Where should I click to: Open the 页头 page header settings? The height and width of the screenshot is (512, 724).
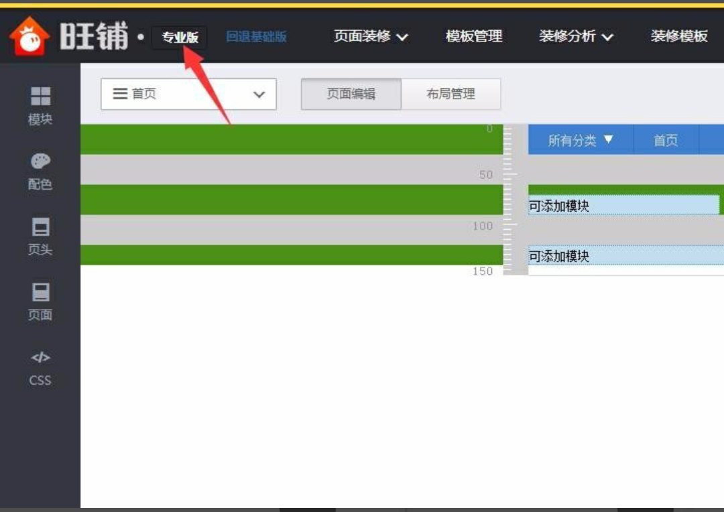coord(40,237)
